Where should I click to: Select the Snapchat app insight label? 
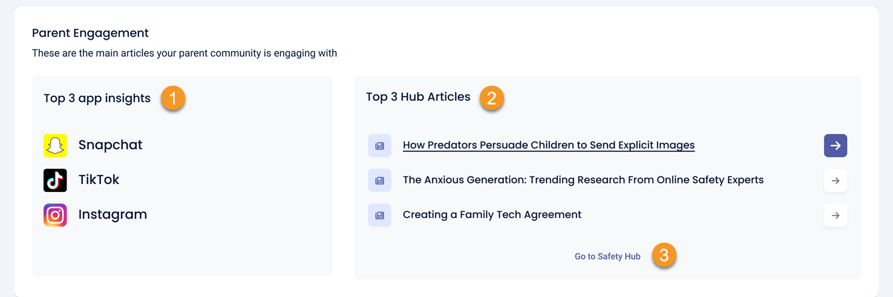point(110,145)
